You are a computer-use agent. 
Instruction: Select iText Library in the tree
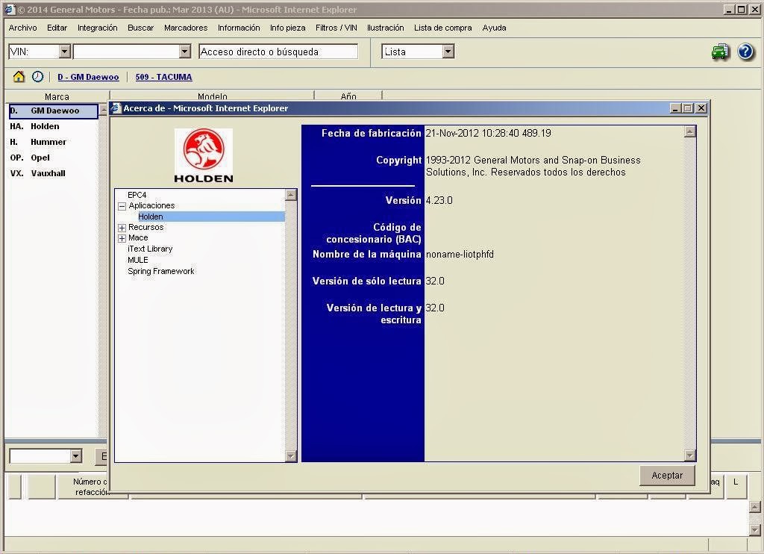[x=150, y=249]
